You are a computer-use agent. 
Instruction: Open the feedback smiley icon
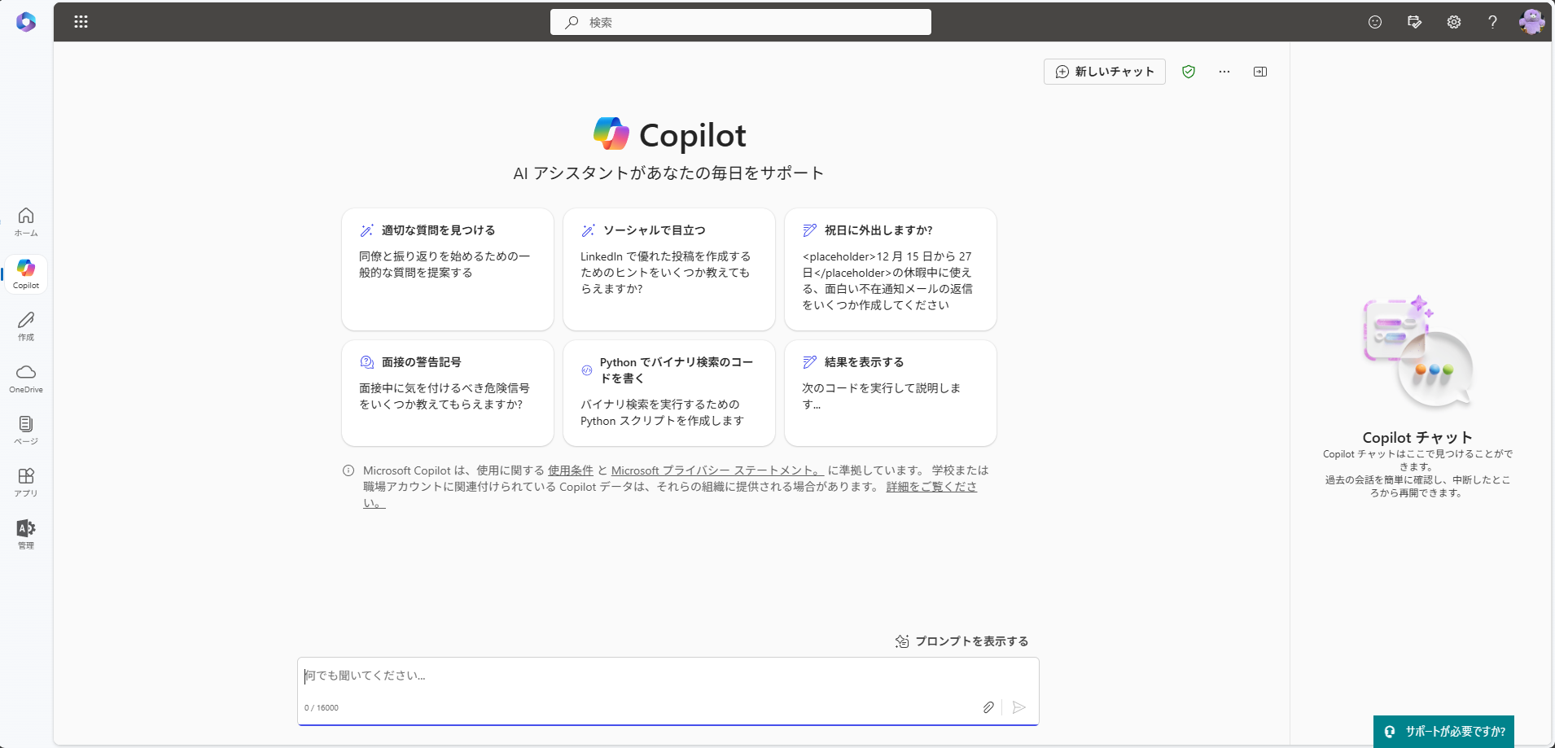pyautogui.click(x=1375, y=22)
